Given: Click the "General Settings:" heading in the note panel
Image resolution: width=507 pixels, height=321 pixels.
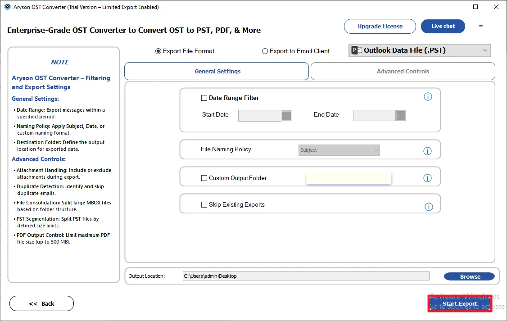Looking at the screenshot, I should (x=35, y=99).
